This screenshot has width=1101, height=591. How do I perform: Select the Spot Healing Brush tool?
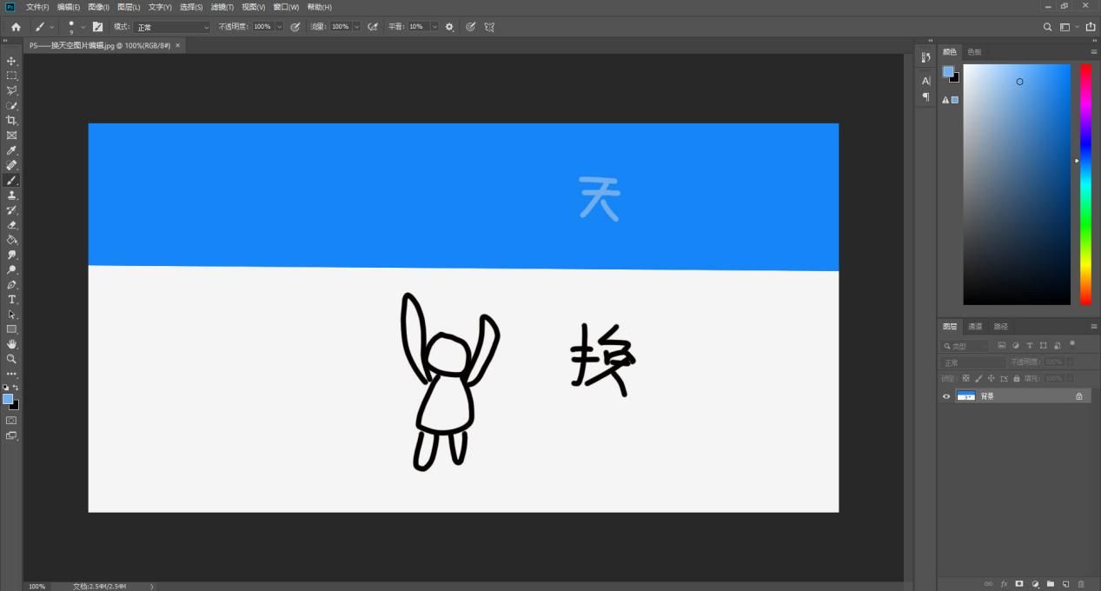11,165
